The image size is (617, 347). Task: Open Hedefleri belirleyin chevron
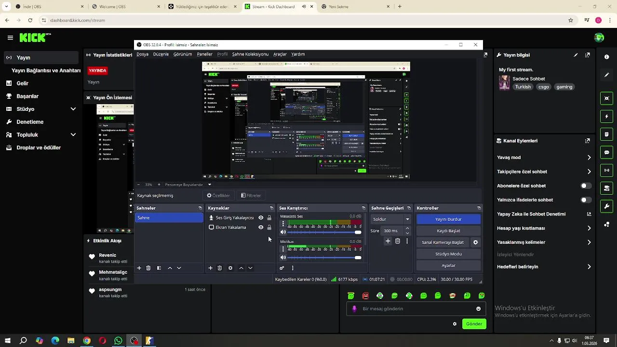click(x=589, y=267)
